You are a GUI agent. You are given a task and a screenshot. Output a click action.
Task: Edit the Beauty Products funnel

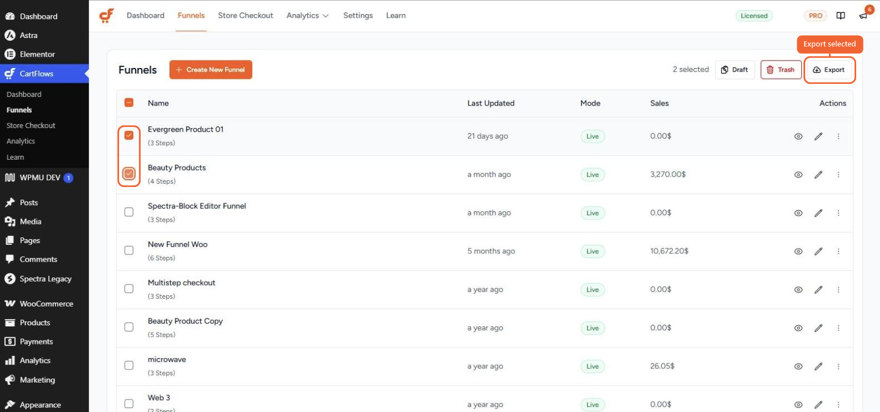pyautogui.click(x=818, y=175)
